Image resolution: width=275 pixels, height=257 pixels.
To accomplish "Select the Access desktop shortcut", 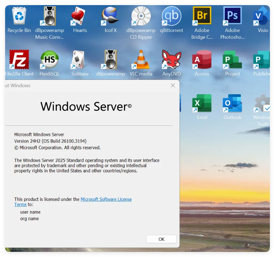I will (x=202, y=59).
